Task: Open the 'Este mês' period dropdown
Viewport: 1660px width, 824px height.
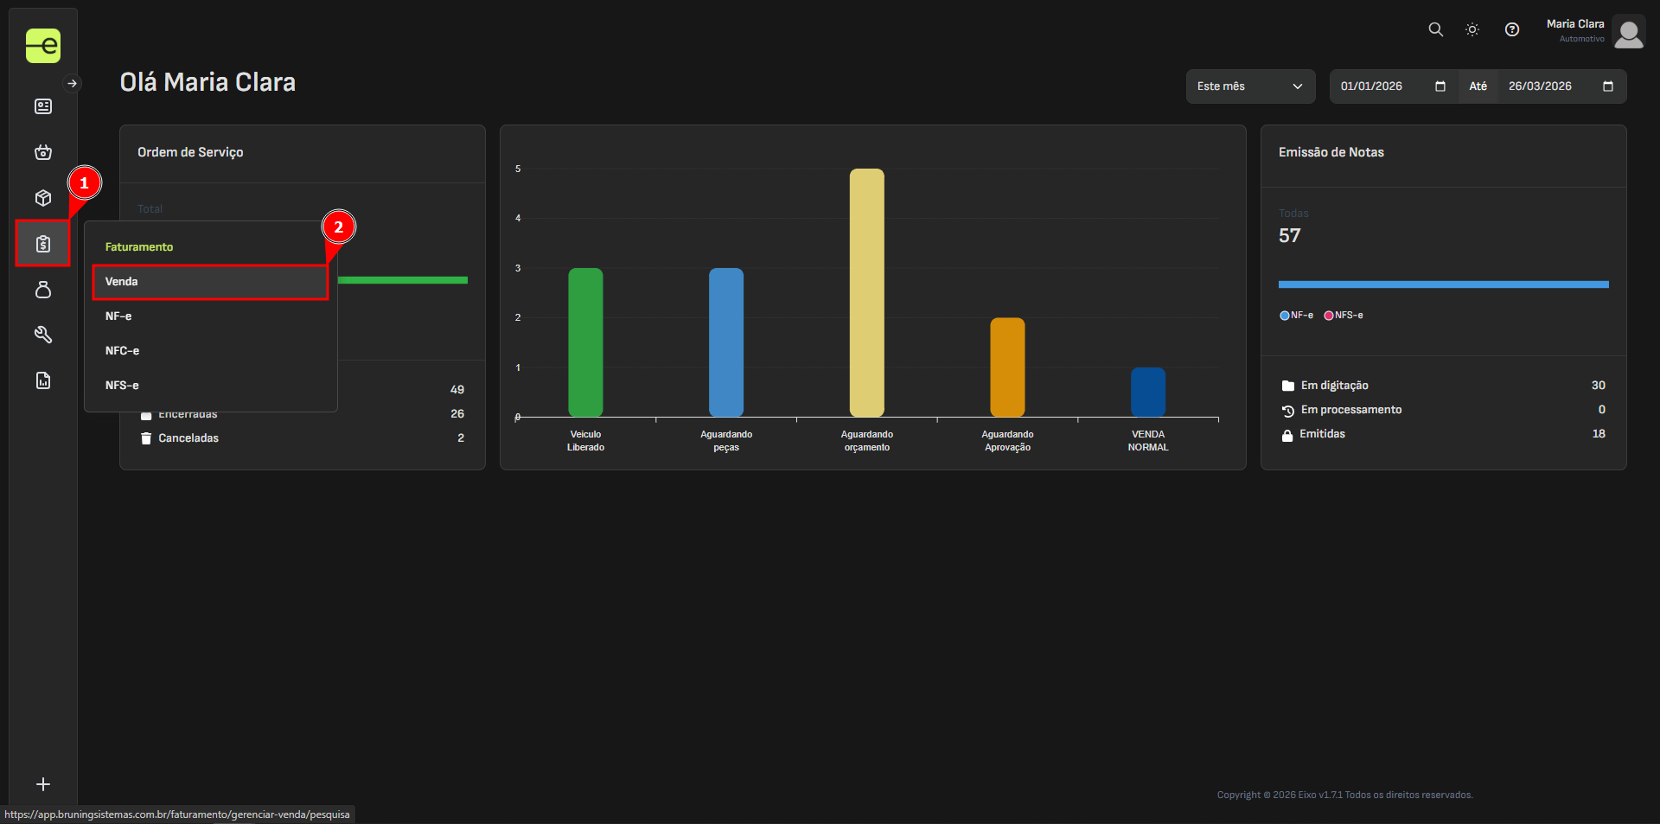Action: pos(1249,86)
